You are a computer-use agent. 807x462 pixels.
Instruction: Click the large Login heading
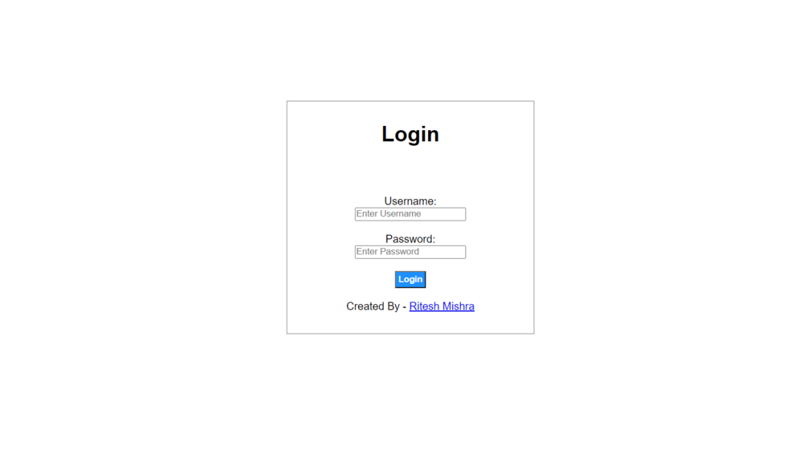[410, 134]
